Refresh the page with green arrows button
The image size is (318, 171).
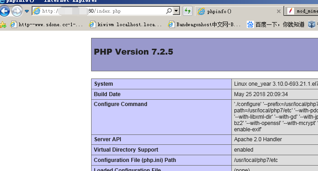(x=188, y=11)
